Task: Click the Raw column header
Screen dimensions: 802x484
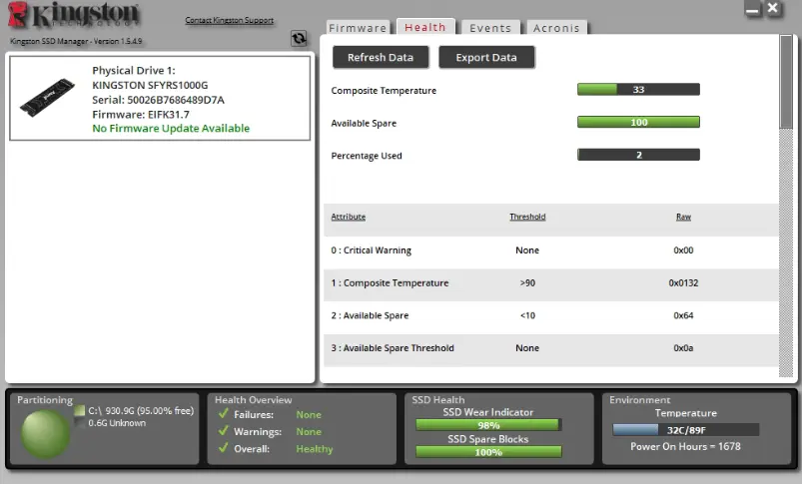Action: pos(683,217)
